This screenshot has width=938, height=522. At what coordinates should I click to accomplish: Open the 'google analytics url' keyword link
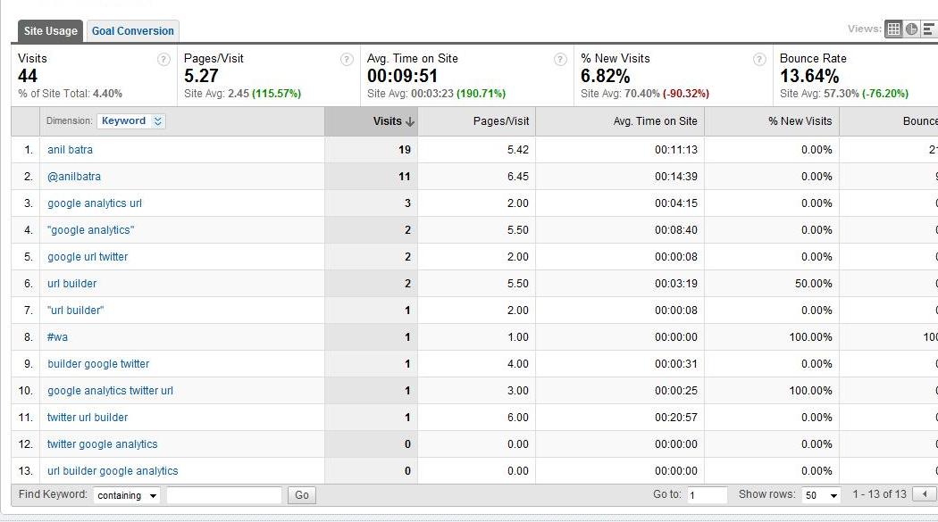95,203
